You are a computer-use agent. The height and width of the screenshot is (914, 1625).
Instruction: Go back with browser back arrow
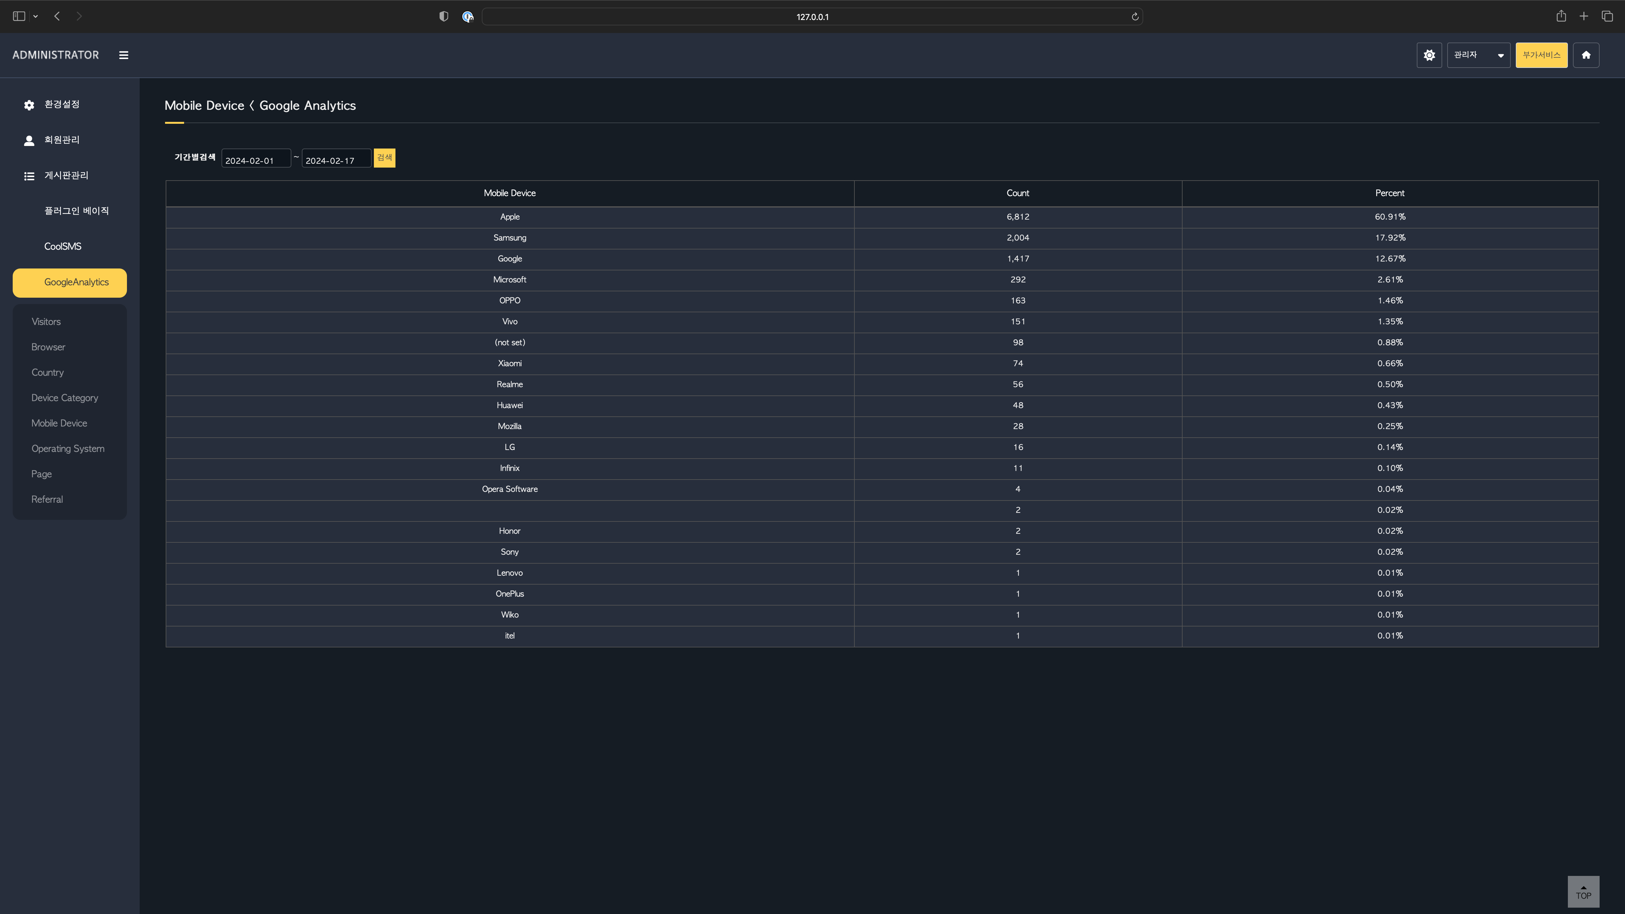(x=57, y=17)
